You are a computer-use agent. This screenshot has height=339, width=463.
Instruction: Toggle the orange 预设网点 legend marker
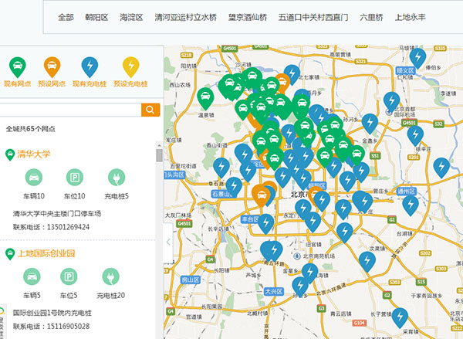(x=52, y=67)
